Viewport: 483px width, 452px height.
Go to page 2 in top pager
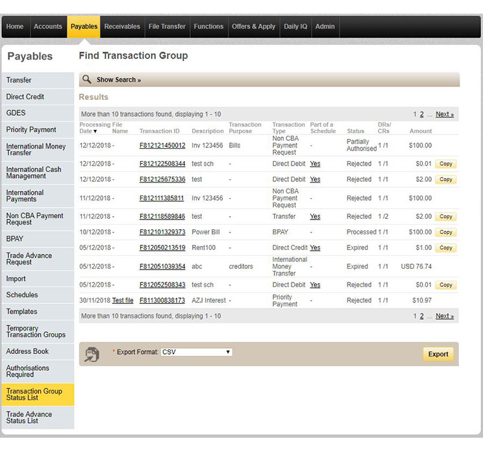[422, 114]
